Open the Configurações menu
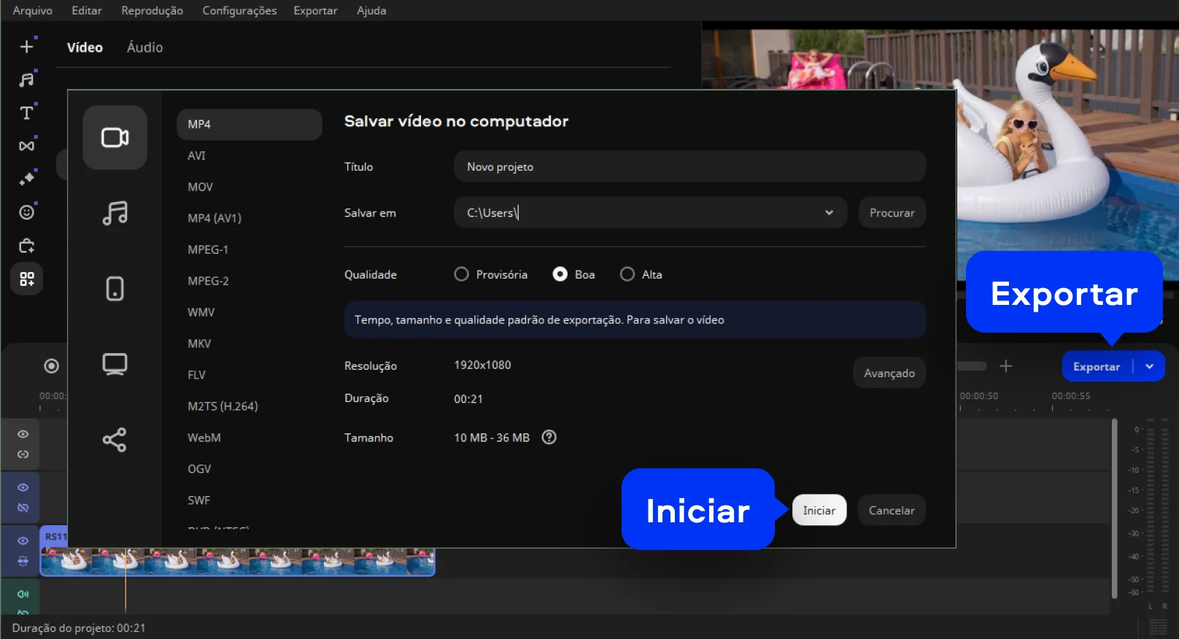Screen dimensions: 1179x639 [x=240, y=10]
